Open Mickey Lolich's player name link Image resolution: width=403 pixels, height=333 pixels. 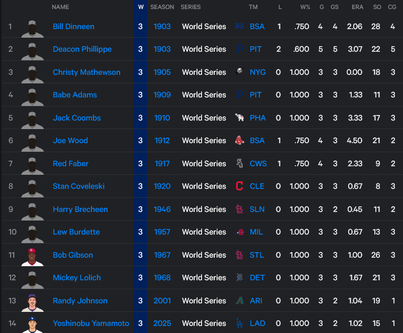[77, 277]
